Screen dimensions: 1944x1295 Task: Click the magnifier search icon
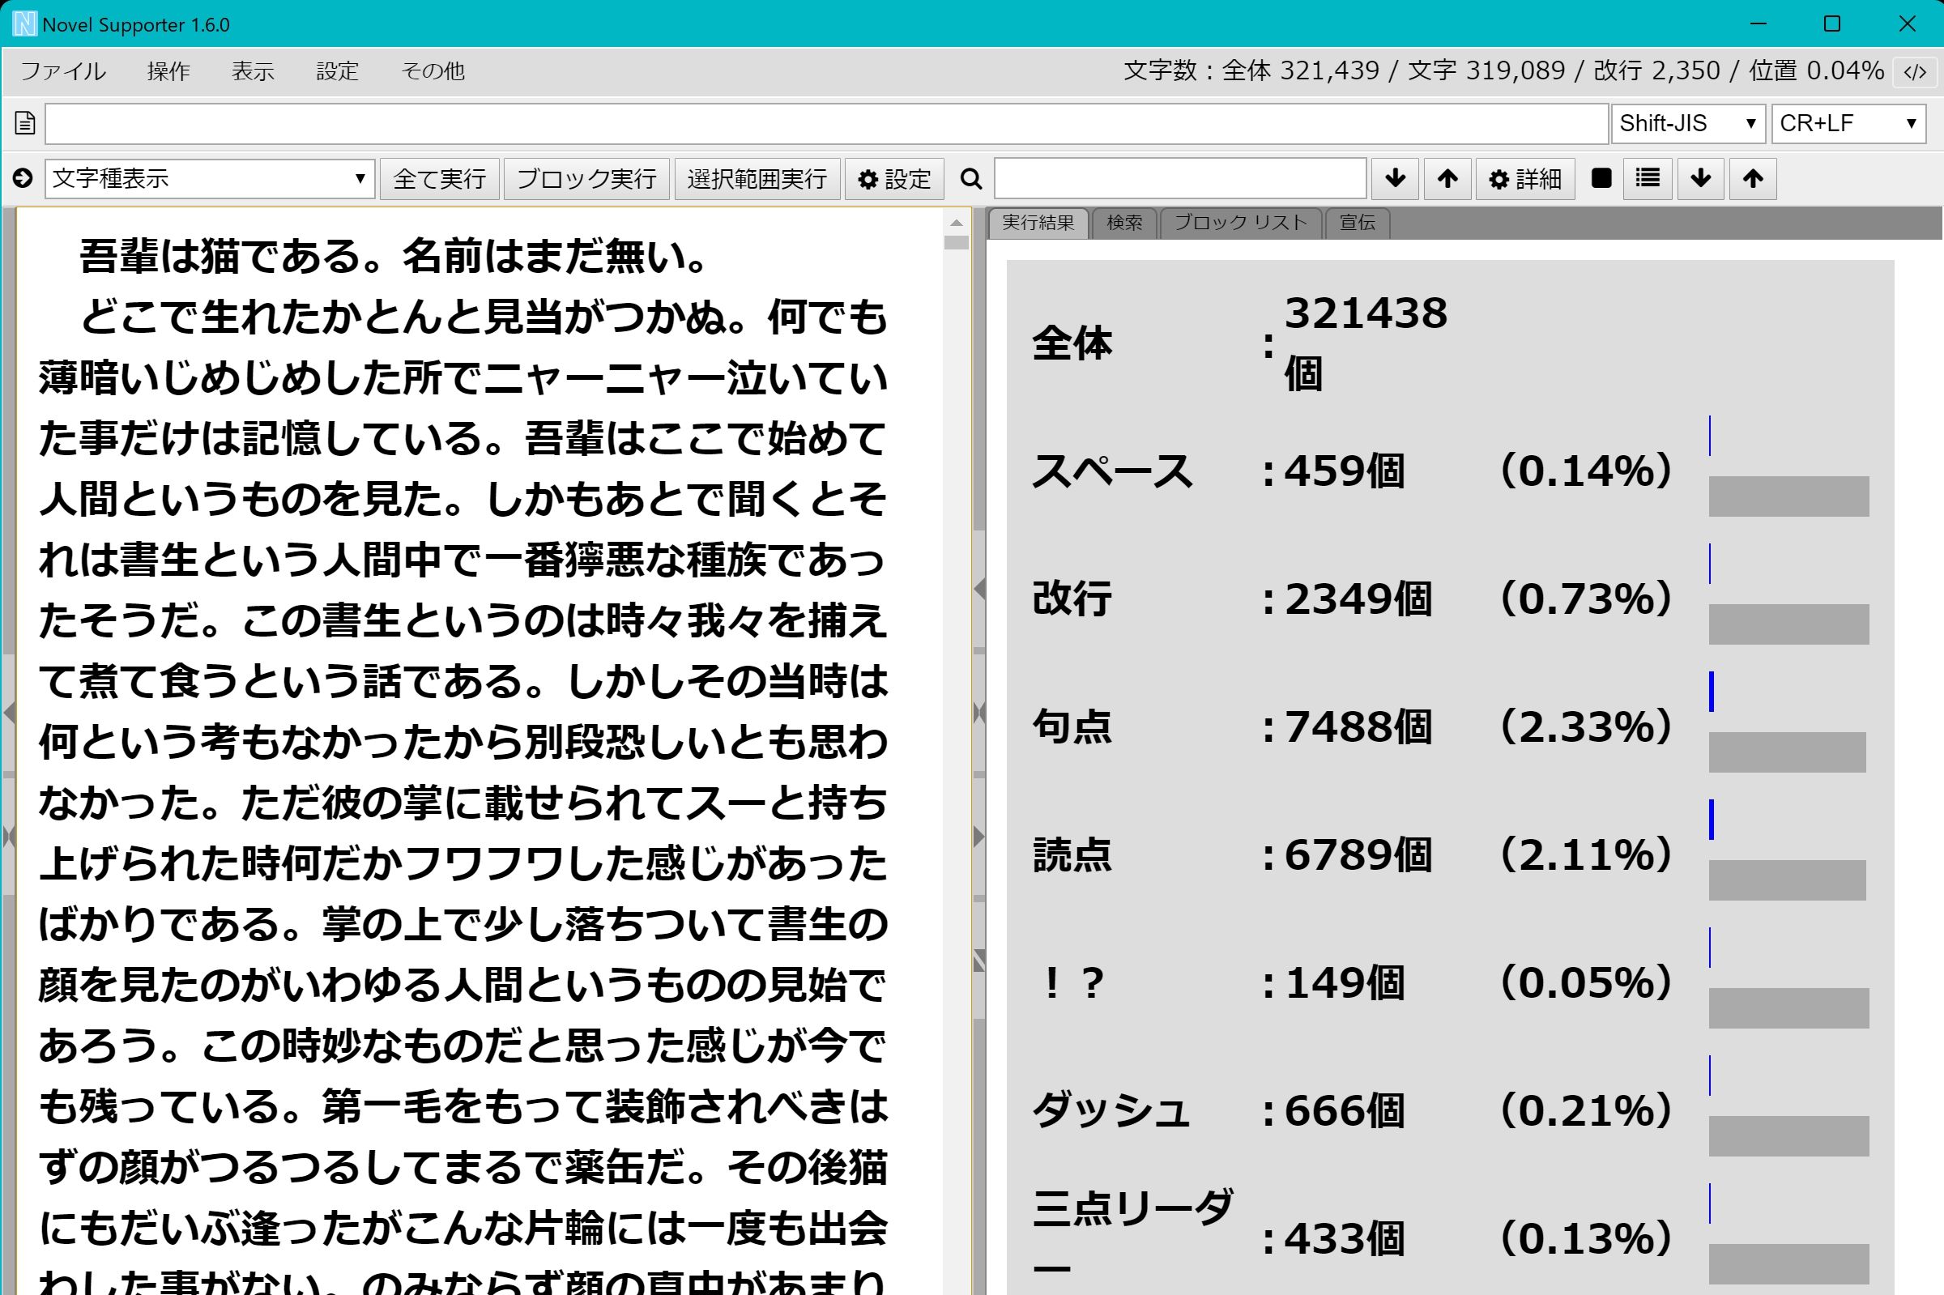(971, 179)
